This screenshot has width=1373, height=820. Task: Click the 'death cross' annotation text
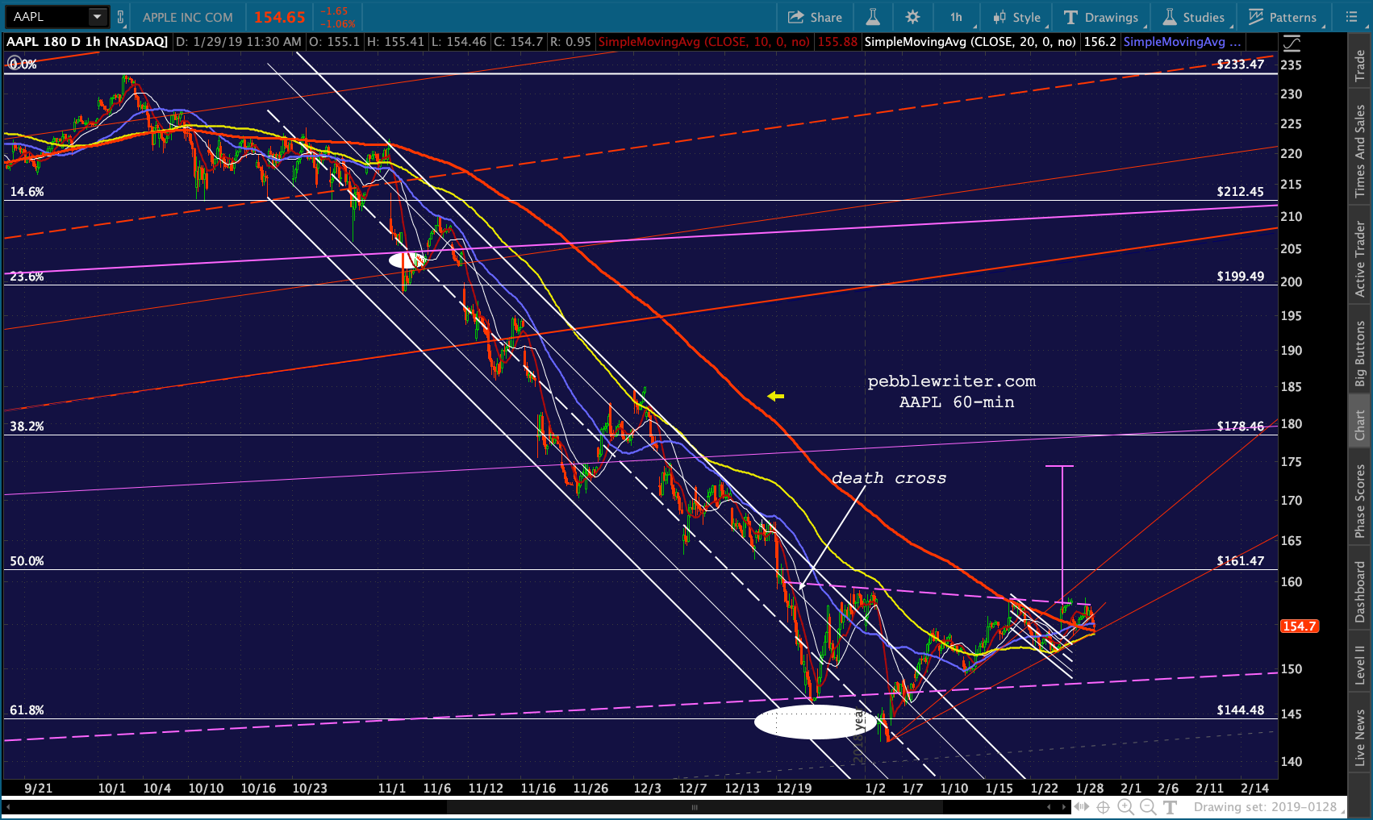click(x=889, y=478)
